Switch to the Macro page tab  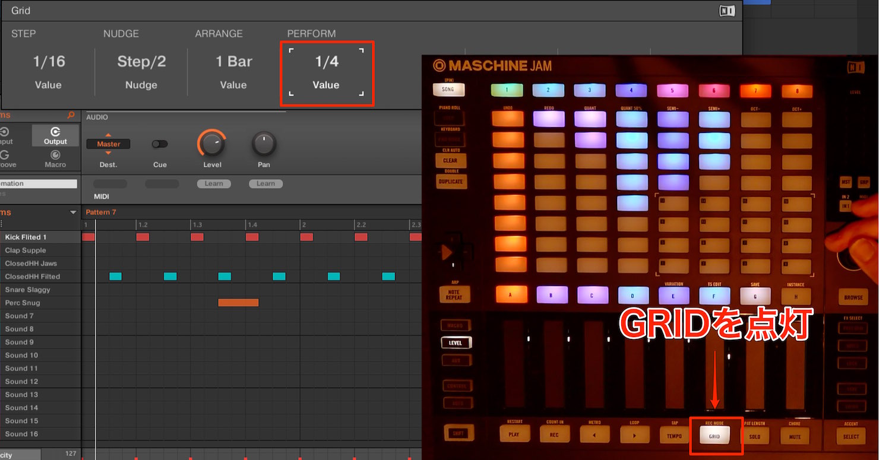point(55,158)
